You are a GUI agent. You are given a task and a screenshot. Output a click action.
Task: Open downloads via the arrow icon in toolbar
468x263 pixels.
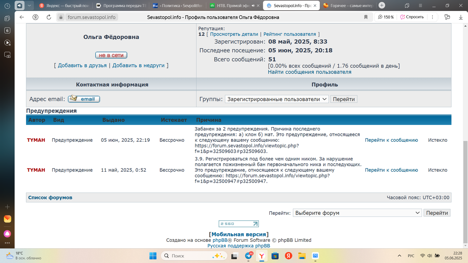point(460,17)
